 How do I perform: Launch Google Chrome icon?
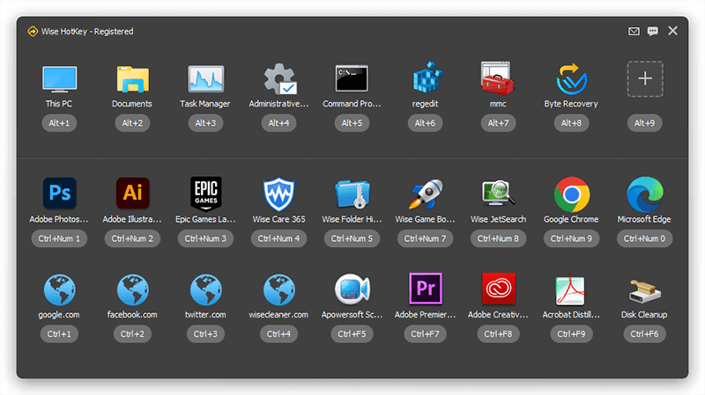(x=571, y=194)
